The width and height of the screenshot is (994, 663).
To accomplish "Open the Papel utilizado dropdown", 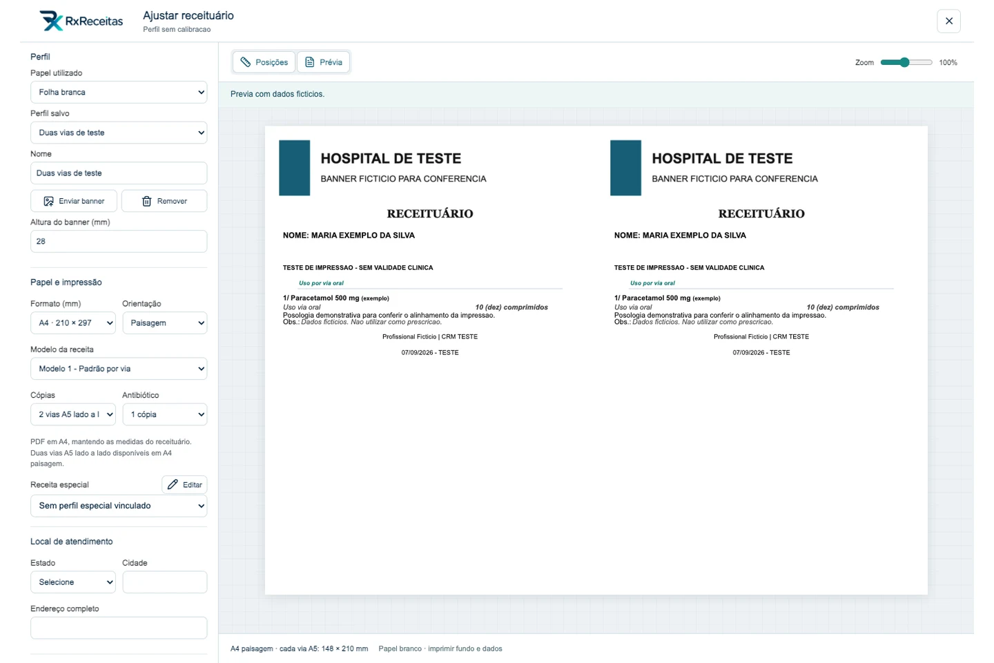I will point(119,93).
